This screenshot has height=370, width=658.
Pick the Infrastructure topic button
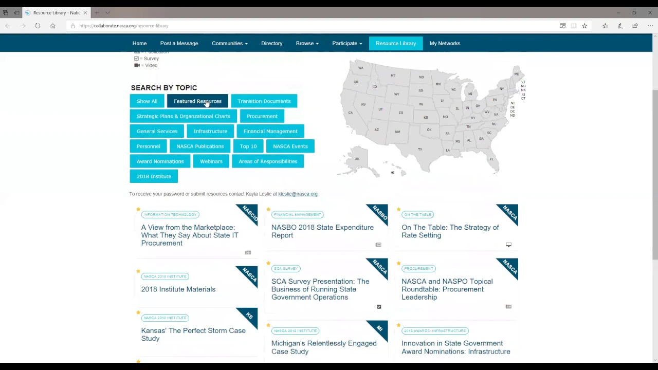click(210, 131)
